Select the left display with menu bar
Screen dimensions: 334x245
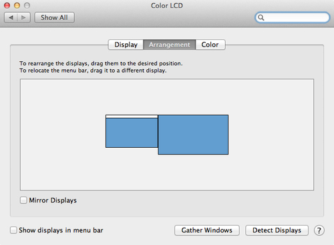(132, 132)
